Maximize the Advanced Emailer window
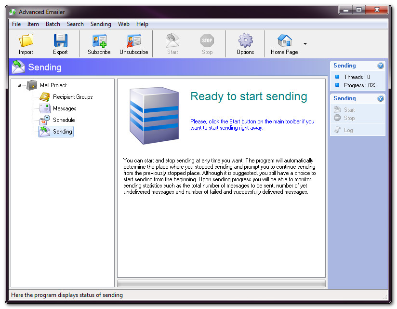Viewport: 397px width, 309px height. [x=359, y=10]
